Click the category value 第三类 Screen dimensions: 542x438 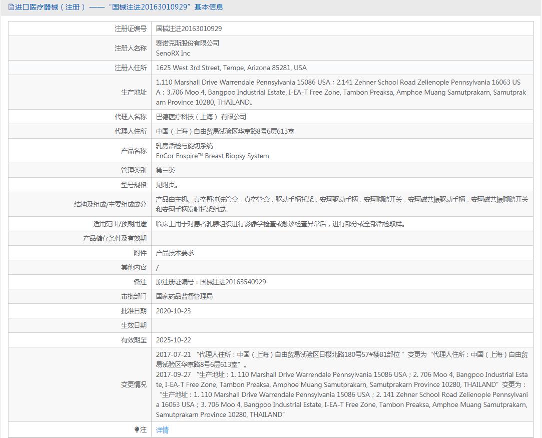pyautogui.click(x=166, y=170)
